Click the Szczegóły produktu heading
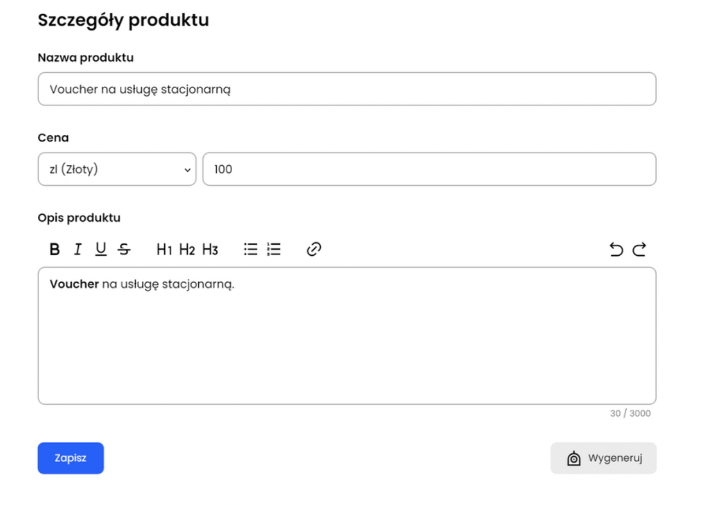Screen dimensions: 704x505 point(123,20)
